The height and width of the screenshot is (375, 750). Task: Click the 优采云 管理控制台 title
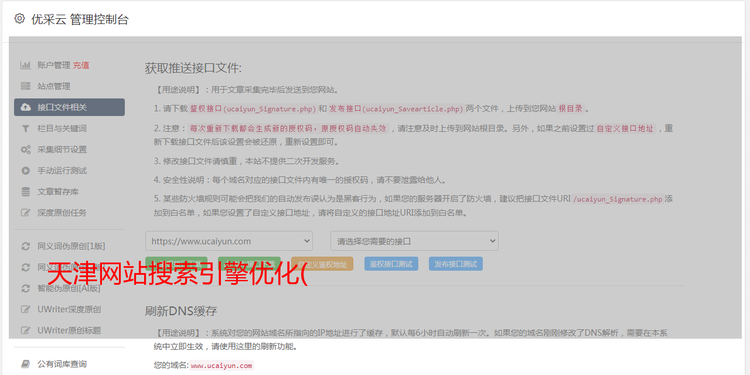coord(80,19)
